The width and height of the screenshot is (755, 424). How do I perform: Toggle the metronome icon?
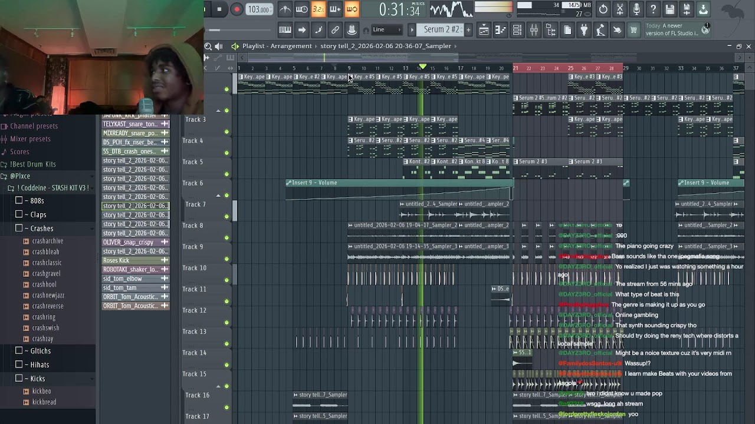click(x=285, y=9)
